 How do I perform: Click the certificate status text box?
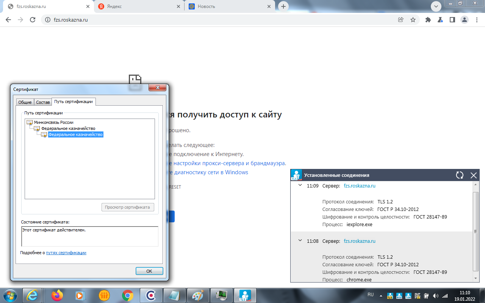[89, 236]
